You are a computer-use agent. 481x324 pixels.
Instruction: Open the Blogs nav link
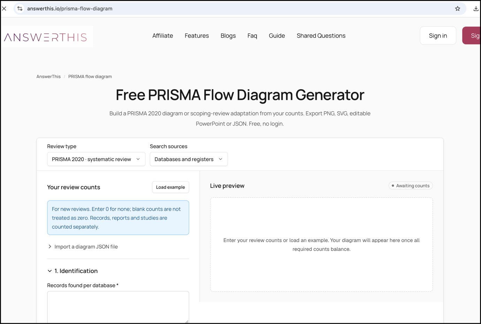pos(228,36)
